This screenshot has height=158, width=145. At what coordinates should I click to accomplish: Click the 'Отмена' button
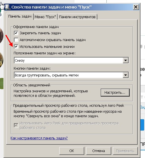point(98,151)
